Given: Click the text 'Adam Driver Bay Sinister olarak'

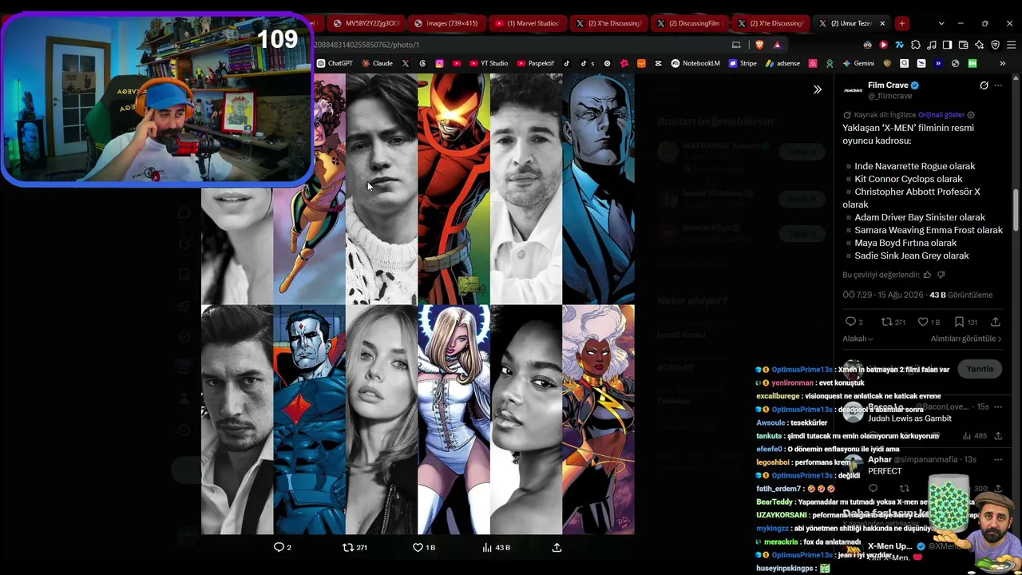Looking at the screenshot, I should [920, 217].
